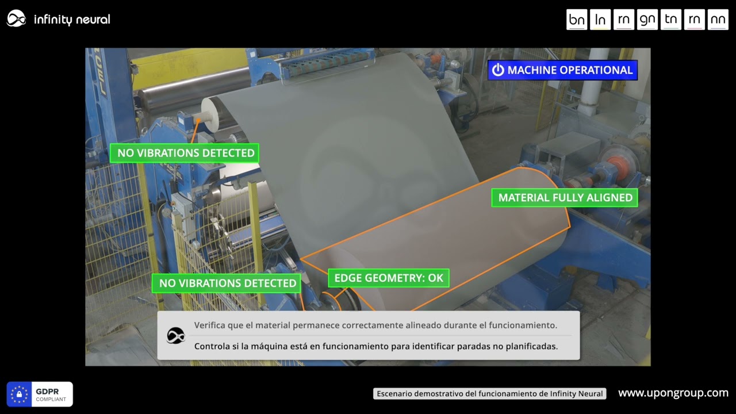
Task: Click 'NO VIBRATIONS DETECTED' label beside Edge Geometry
Action: pyautogui.click(x=228, y=283)
